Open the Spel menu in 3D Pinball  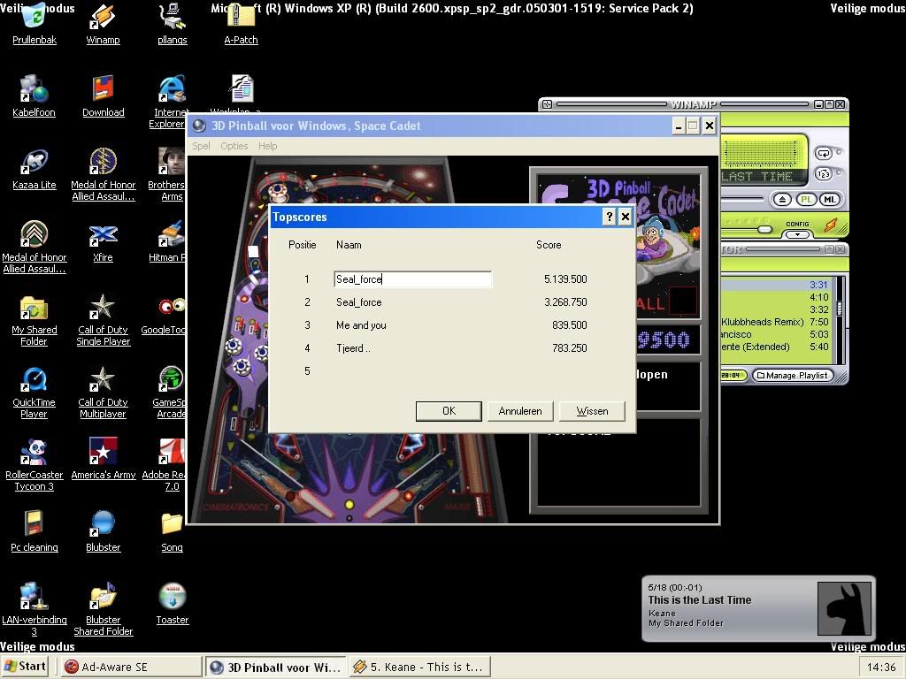point(201,146)
